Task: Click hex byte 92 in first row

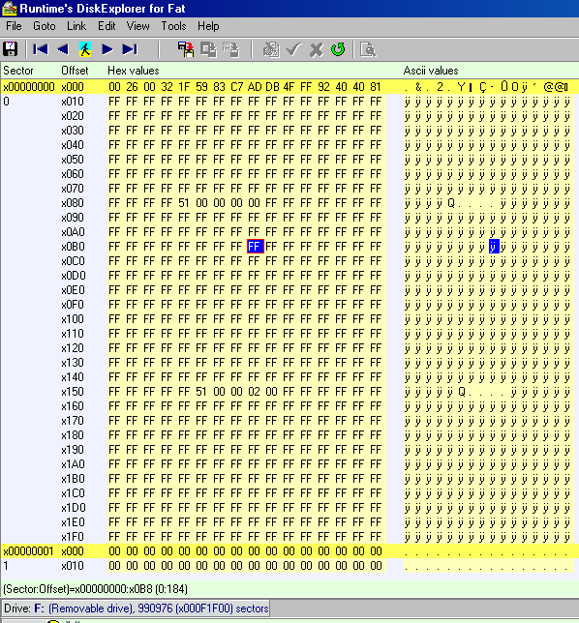Action: [x=323, y=87]
